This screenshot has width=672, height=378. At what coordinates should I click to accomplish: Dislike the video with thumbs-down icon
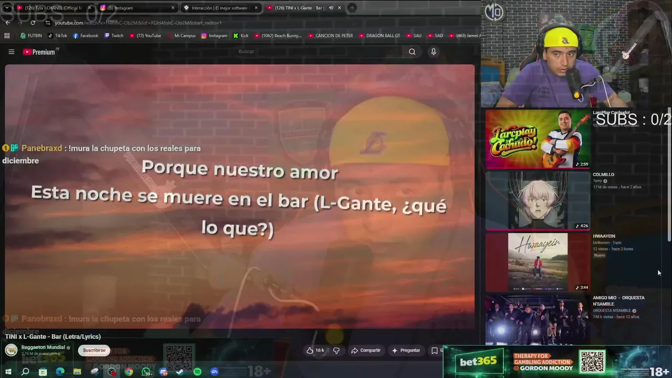337,350
